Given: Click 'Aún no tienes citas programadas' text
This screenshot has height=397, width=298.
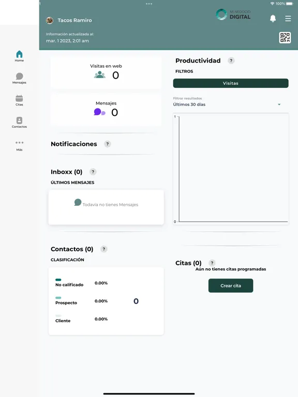Looking at the screenshot, I should point(231,269).
